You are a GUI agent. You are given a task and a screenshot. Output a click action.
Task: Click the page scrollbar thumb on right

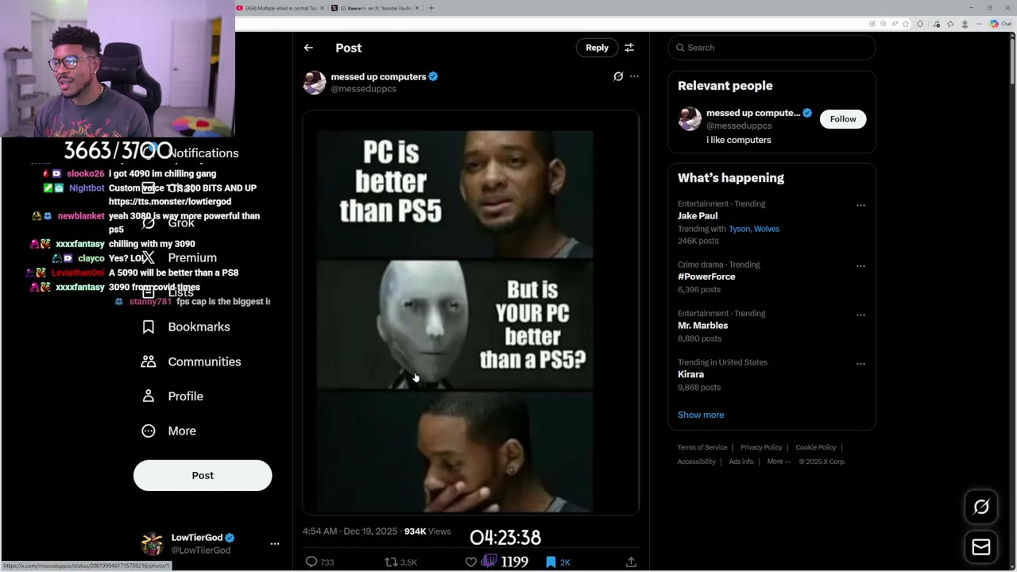click(x=1012, y=60)
